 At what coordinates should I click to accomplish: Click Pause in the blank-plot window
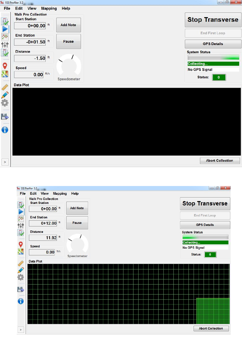(68, 41)
